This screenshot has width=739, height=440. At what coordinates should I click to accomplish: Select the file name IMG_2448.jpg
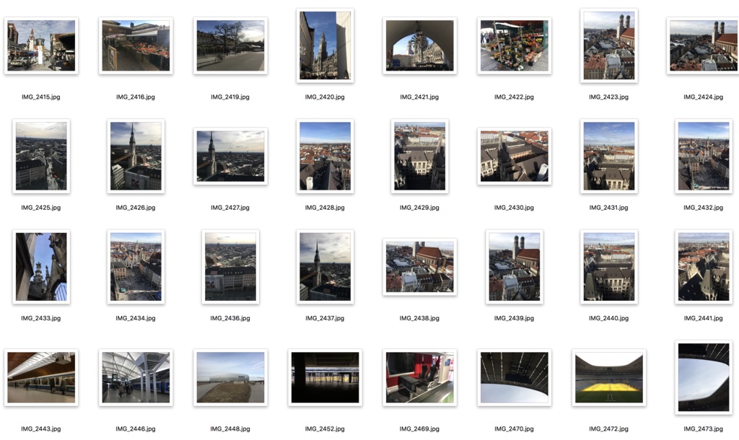point(230,429)
